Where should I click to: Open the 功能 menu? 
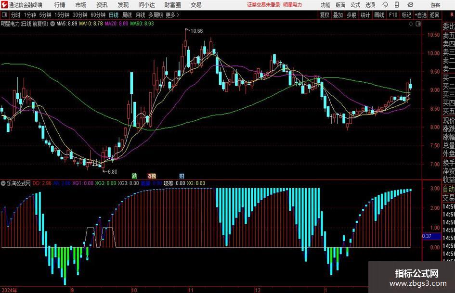[x=325, y=5]
